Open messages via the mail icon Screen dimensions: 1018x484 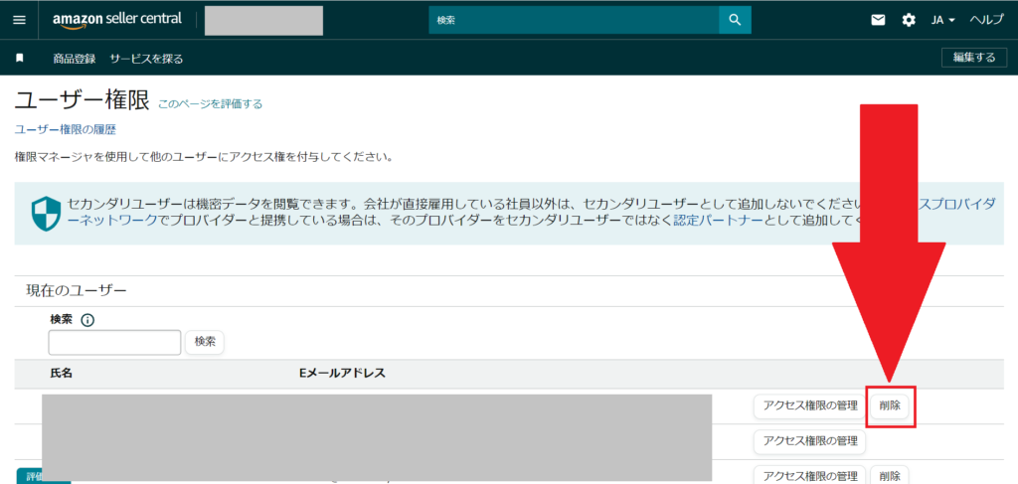pyautogui.click(x=878, y=20)
